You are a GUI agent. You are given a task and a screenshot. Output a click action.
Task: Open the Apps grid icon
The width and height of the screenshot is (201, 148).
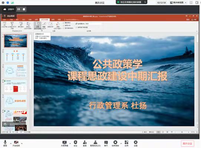[126, 144]
